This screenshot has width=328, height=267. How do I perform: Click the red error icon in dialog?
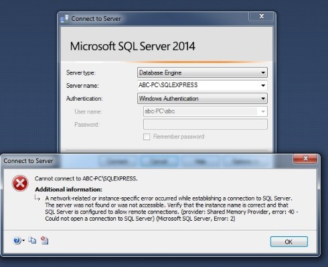pos(20,183)
